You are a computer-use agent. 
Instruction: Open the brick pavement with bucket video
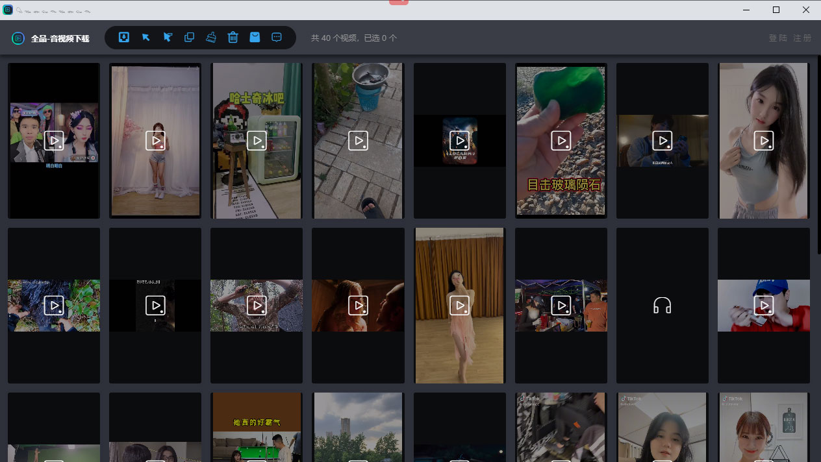[x=358, y=140]
